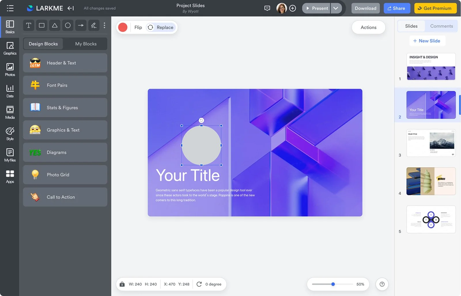Click the height value 240

[153, 284]
